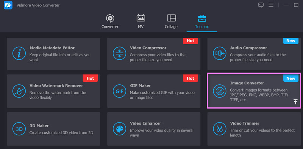This screenshot has width=303, height=149.
Task: Click 'Improve your video quality' description
Action: click(162, 133)
